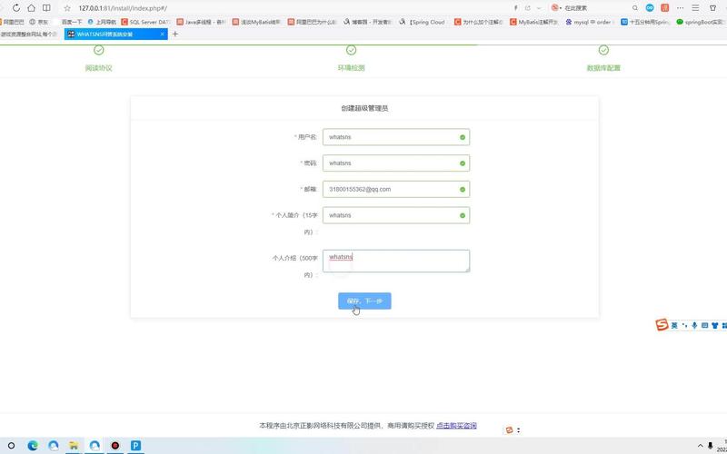Viewport: 727px width, 454px height.
Task: Click the browser address bar URL
Action: pos(123,8)
